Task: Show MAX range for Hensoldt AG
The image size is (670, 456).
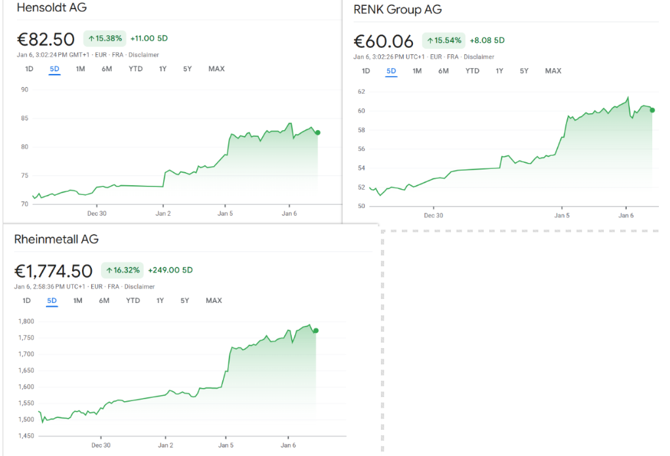Action: [x=216, y=69]
